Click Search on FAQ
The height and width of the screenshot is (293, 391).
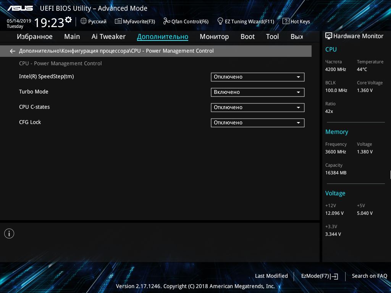point(370,276)
